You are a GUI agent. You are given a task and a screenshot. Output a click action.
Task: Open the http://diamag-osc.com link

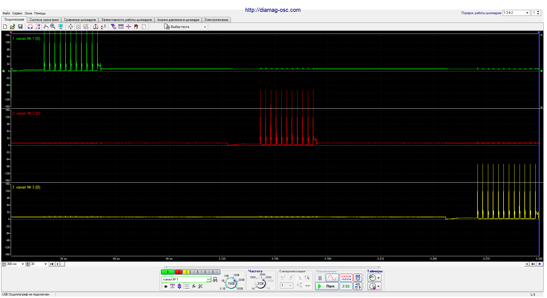pyautogui.click(x=273, y=10)
